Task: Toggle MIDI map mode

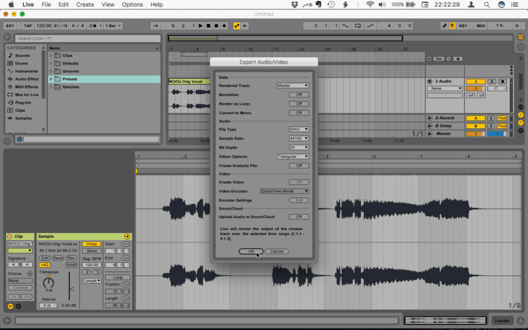Action: coord(481,25)
